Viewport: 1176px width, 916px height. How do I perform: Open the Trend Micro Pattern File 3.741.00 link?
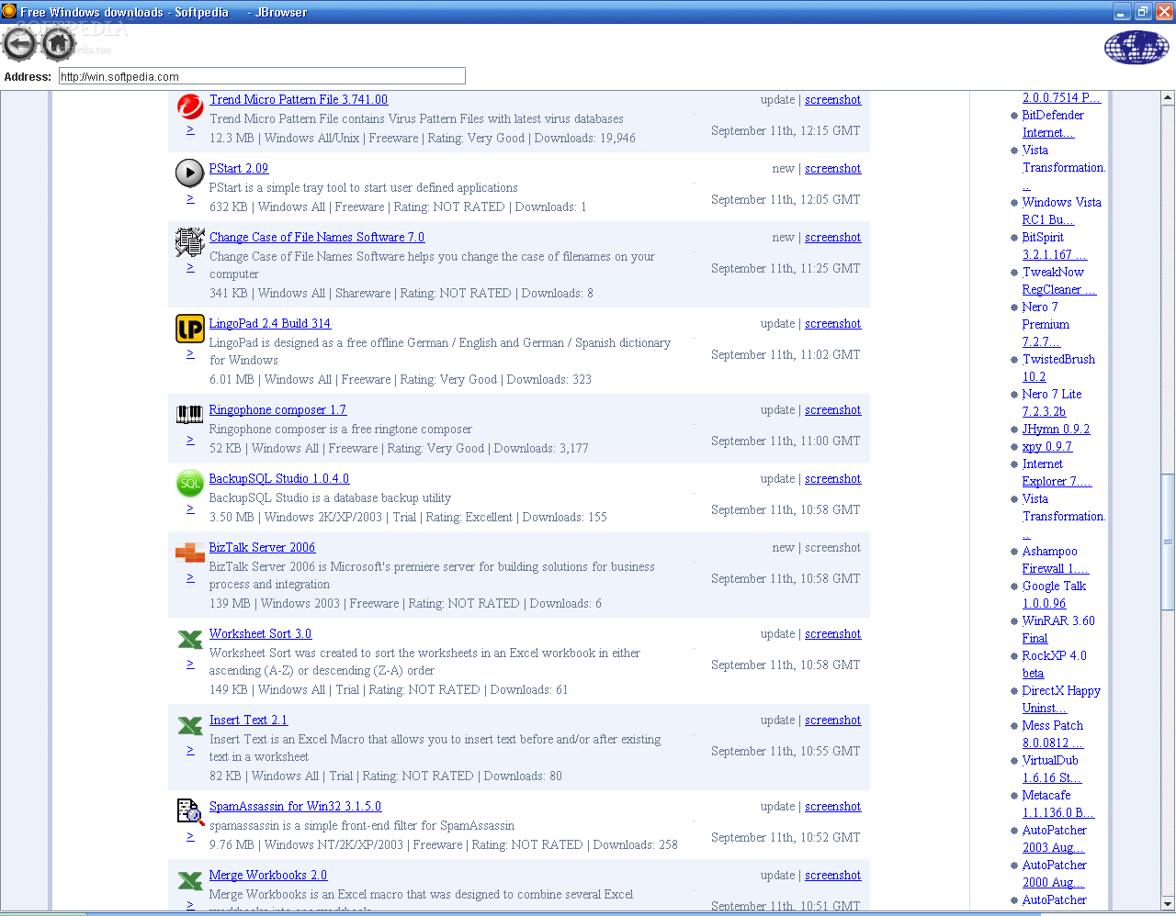(x=299, y=99)
